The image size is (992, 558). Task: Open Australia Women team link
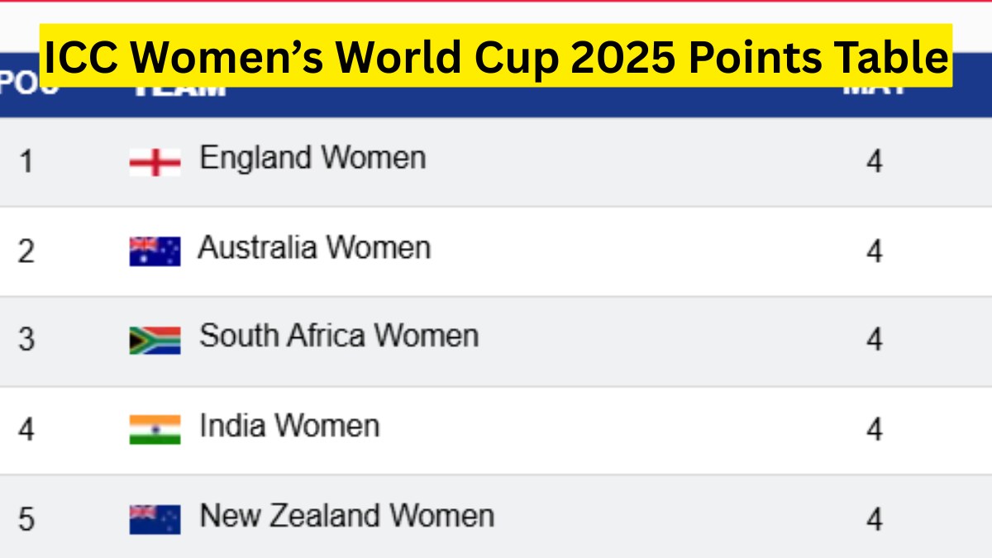tap(314, 247)
